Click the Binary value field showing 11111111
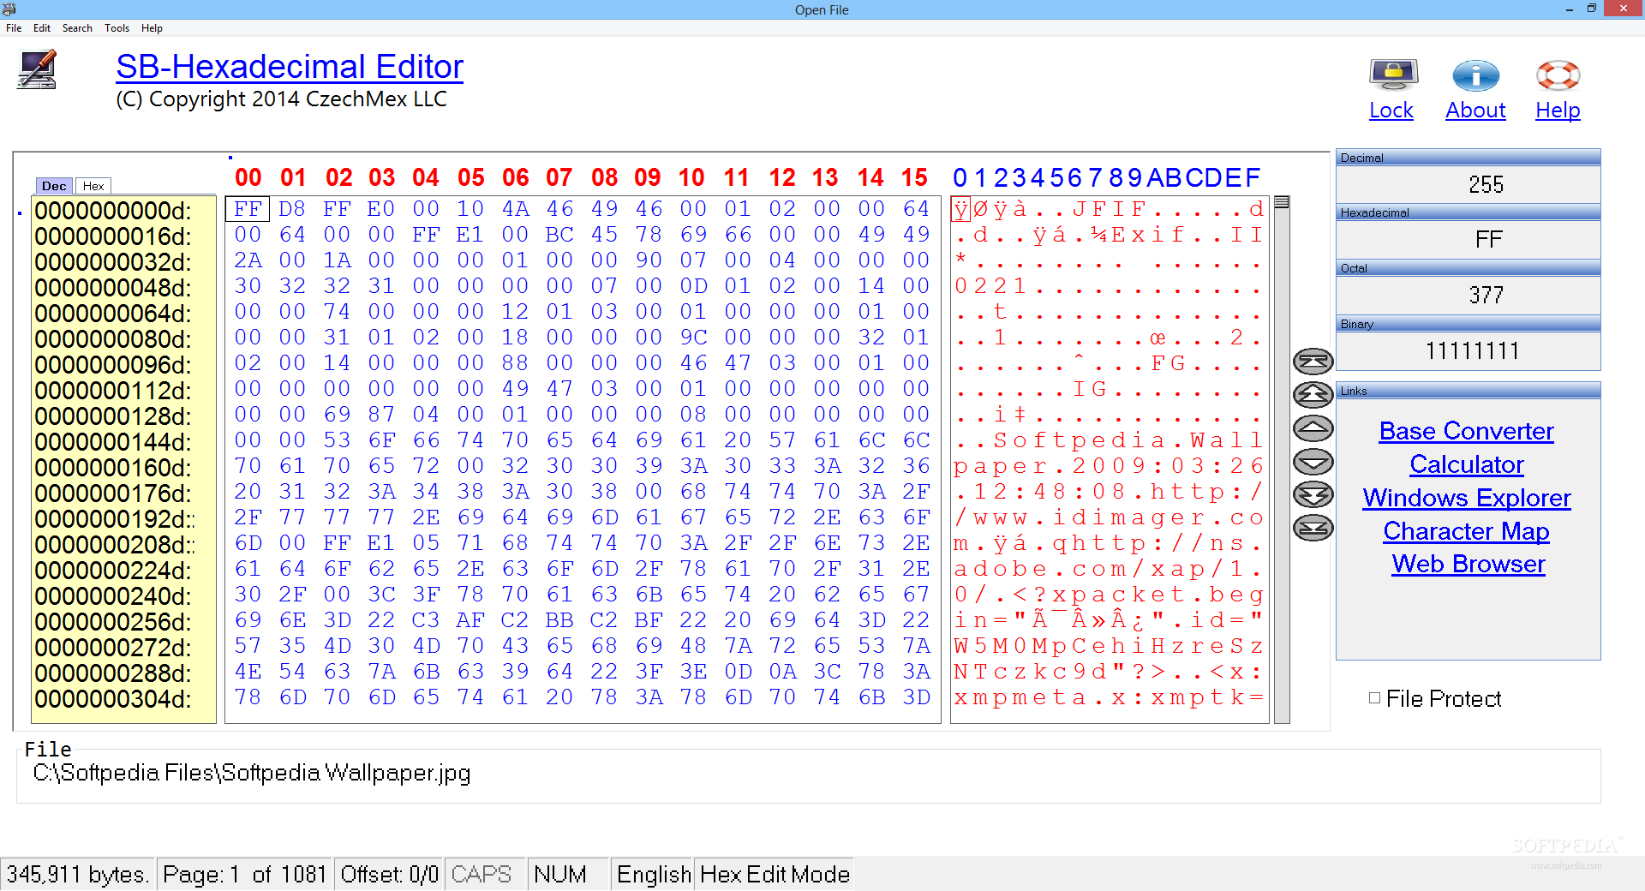 coord(1469,350)
